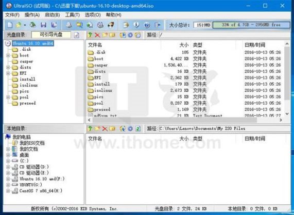Click New Folder icon in ISO pane toolbar
This screenshot has width=294, height=215.
coord(105,35)
